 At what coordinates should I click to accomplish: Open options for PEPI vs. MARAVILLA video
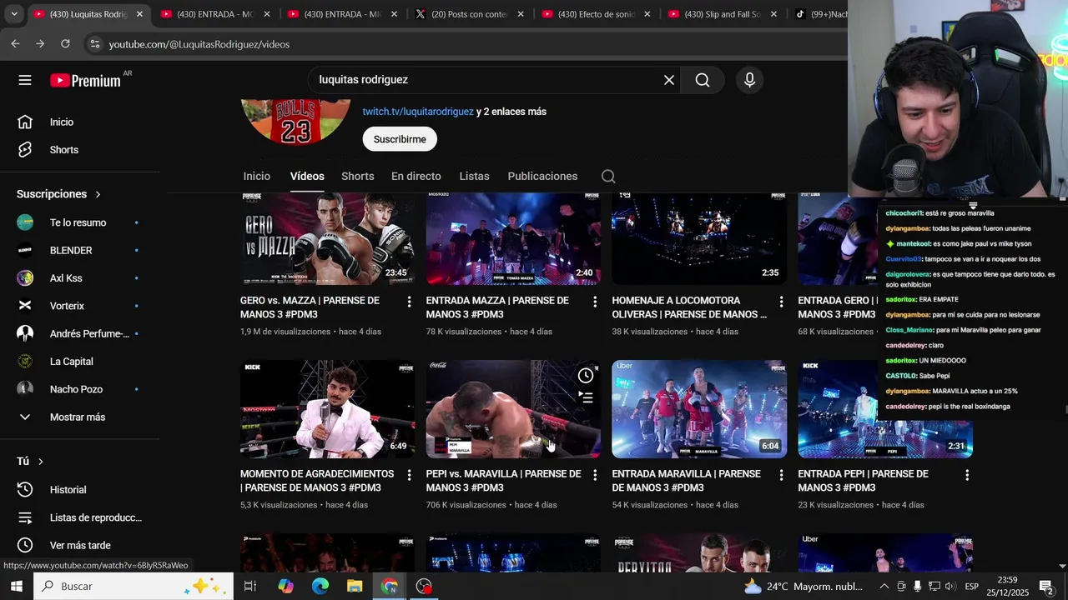coord(595,475)
